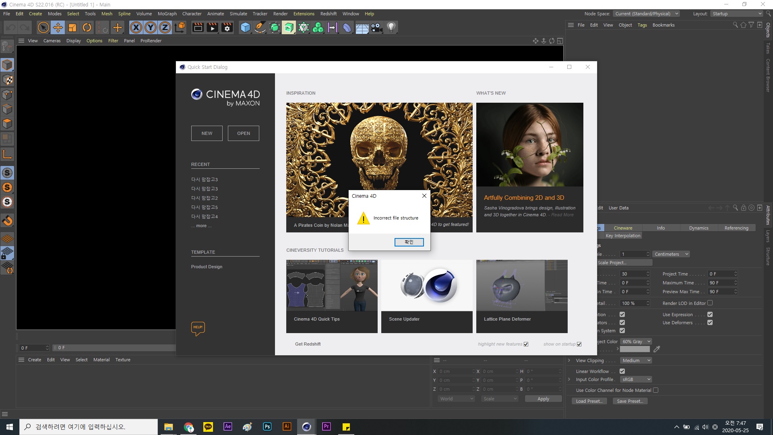Click Render View clapperboard icon
Screen dimensions: 773x435
(x=198, y=27)
